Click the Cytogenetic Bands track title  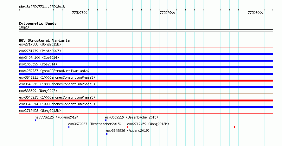point(38,23)
